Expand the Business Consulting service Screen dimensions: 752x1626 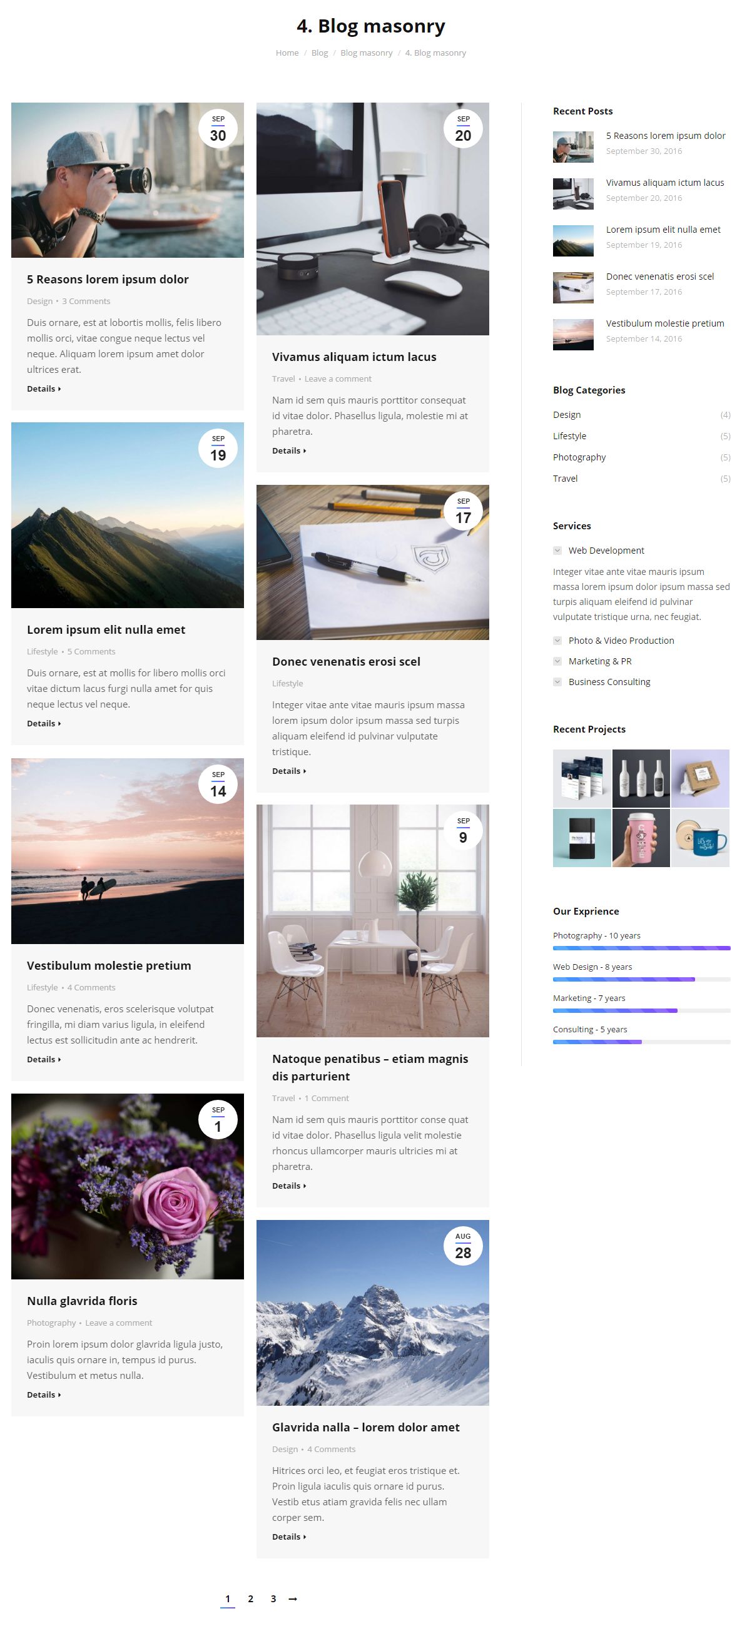pos(602,683)
